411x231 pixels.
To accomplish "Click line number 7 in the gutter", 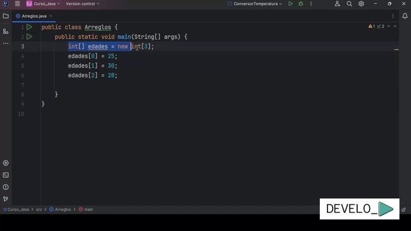I will coord(22,85).
